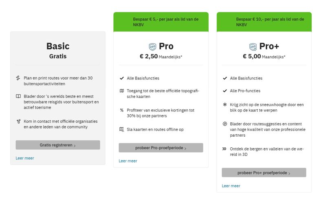Click the snowflake snow depth icon
The height and width of the screenshot is (204, 326).
tap(225, 104)
